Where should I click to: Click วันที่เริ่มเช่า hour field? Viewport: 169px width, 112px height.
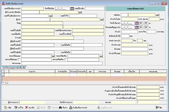point(141,23)
